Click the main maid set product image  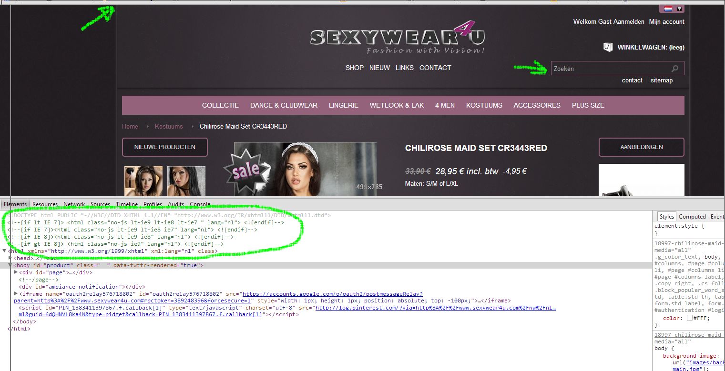coord(305,170)
